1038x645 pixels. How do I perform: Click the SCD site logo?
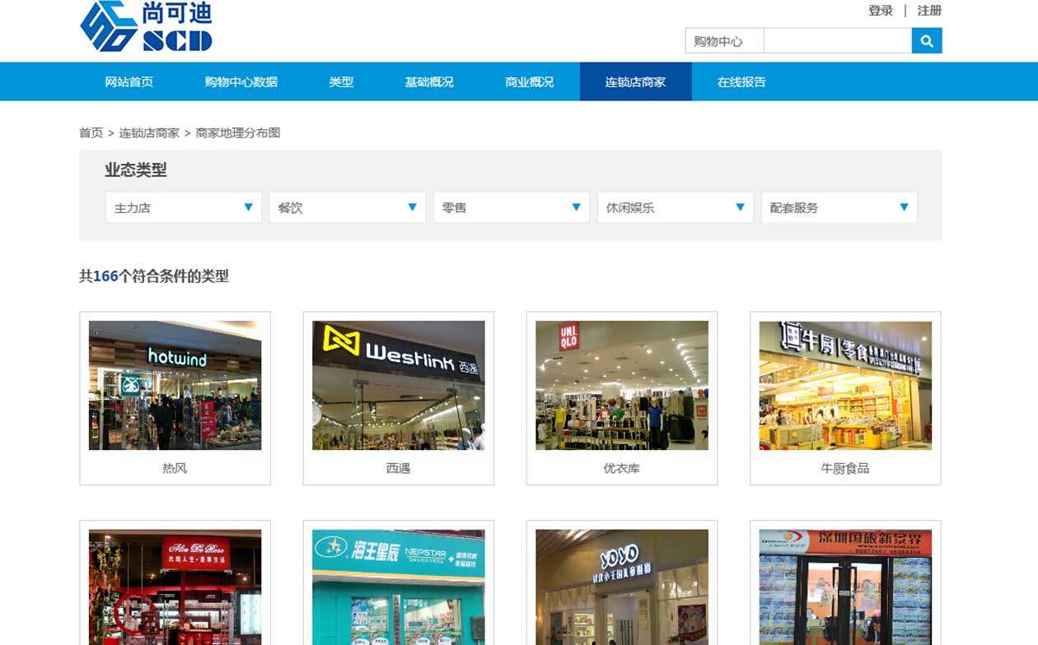[147, 26]
